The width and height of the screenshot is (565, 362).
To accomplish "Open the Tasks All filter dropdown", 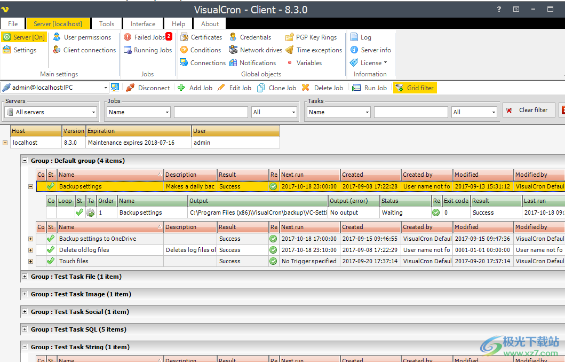I will click(494, 112).
